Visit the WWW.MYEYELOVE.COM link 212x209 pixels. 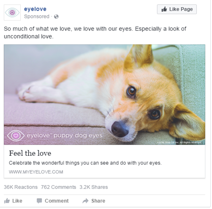point(36,172)
